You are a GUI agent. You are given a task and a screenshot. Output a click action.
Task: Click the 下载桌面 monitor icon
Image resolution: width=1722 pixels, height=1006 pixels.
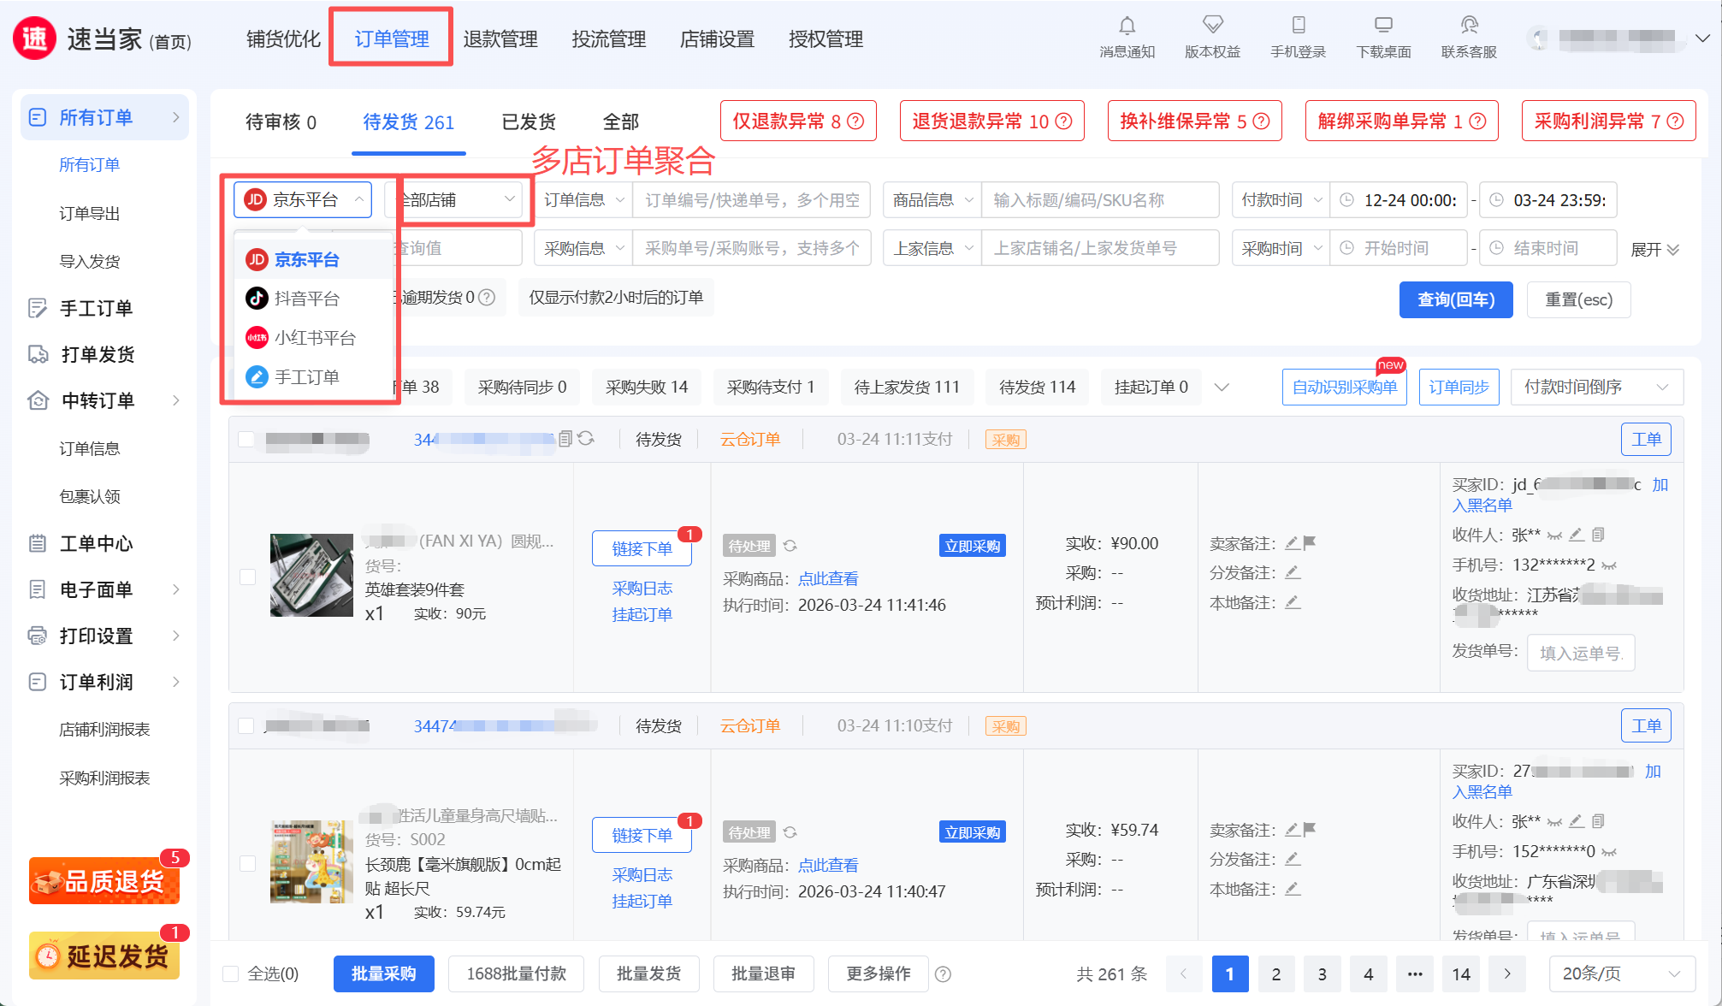click(1383, 26)
